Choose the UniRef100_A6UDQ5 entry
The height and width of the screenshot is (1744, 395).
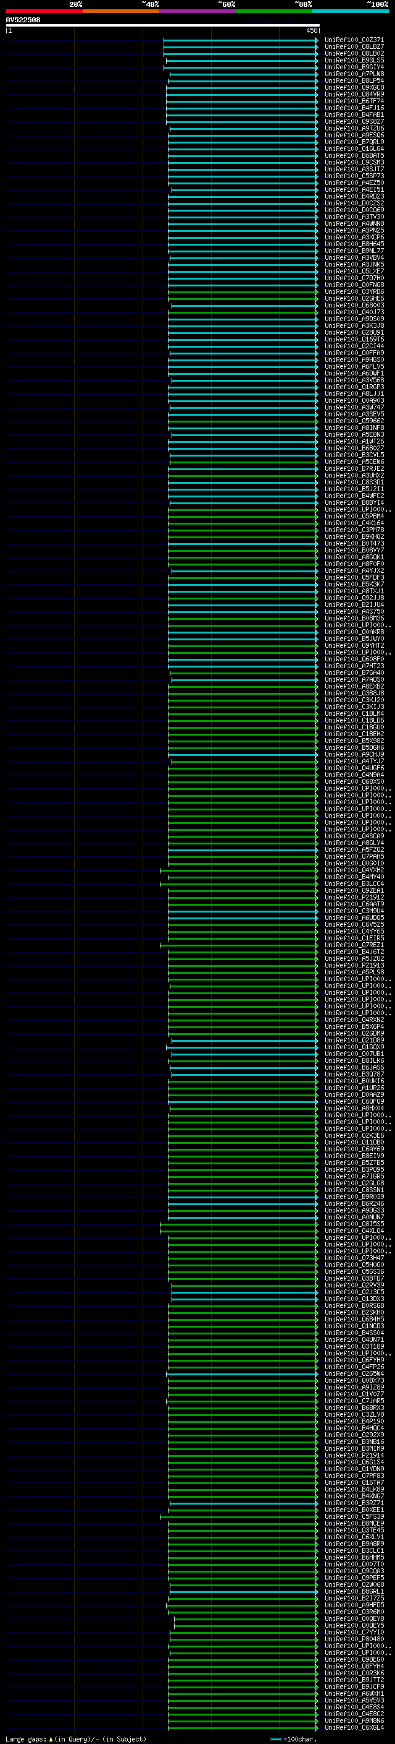354,917
